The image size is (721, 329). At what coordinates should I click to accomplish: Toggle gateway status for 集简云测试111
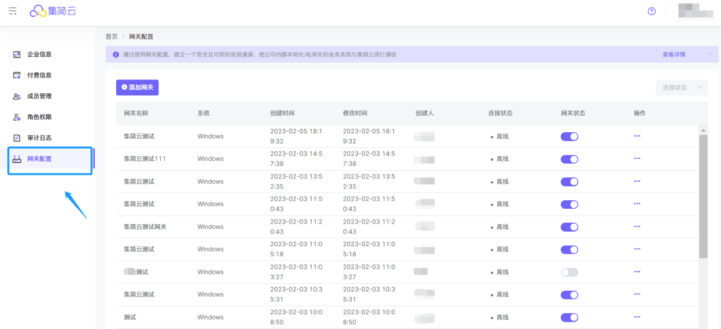(x=569, y=159)
